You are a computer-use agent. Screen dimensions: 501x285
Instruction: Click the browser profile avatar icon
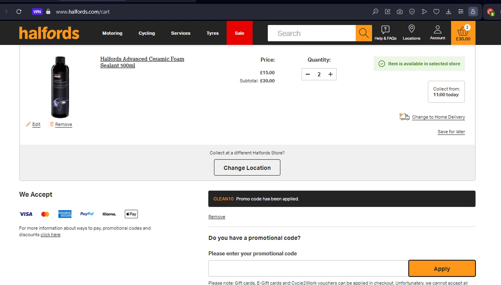click(473, 12)
